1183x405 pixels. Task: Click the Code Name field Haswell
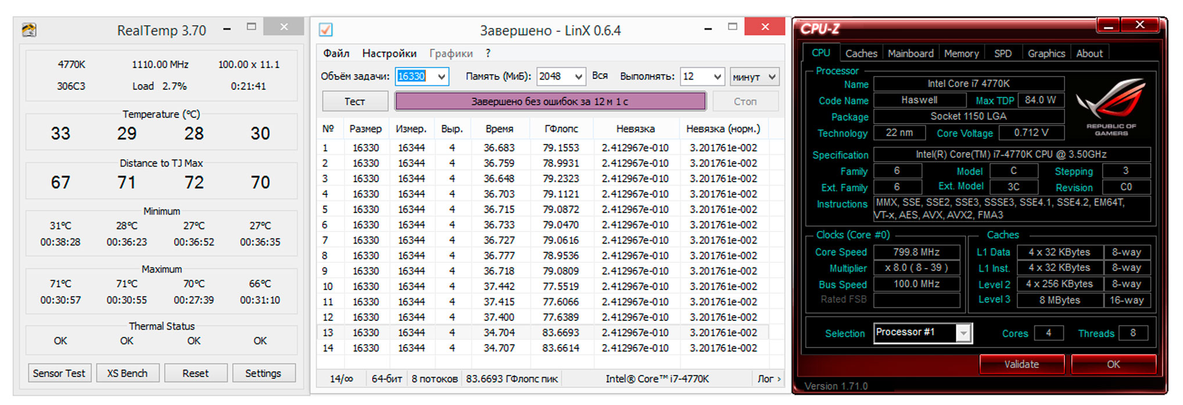(919, 100)
